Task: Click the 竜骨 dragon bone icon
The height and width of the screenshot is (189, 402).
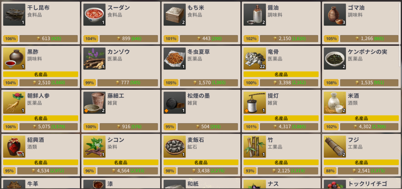Action: (x=254, y=58)
